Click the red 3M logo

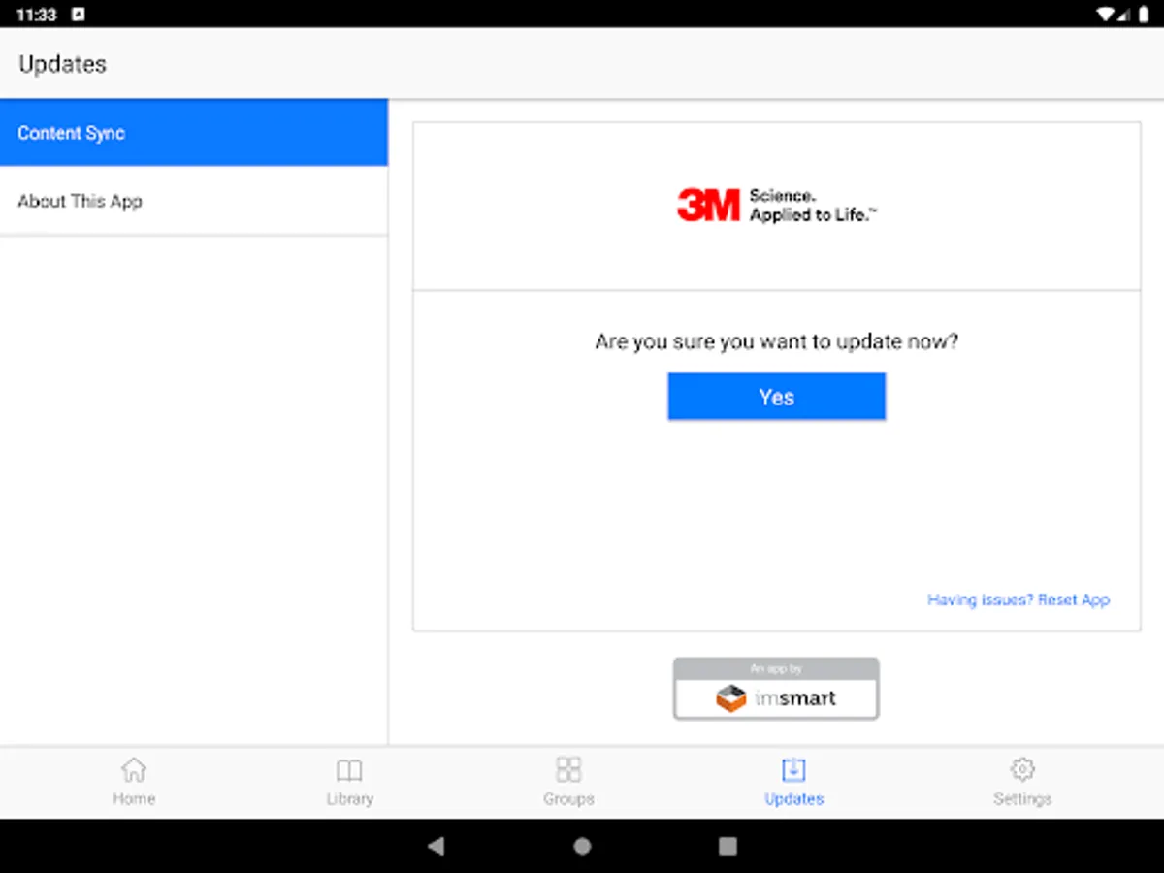pos(708,206)
